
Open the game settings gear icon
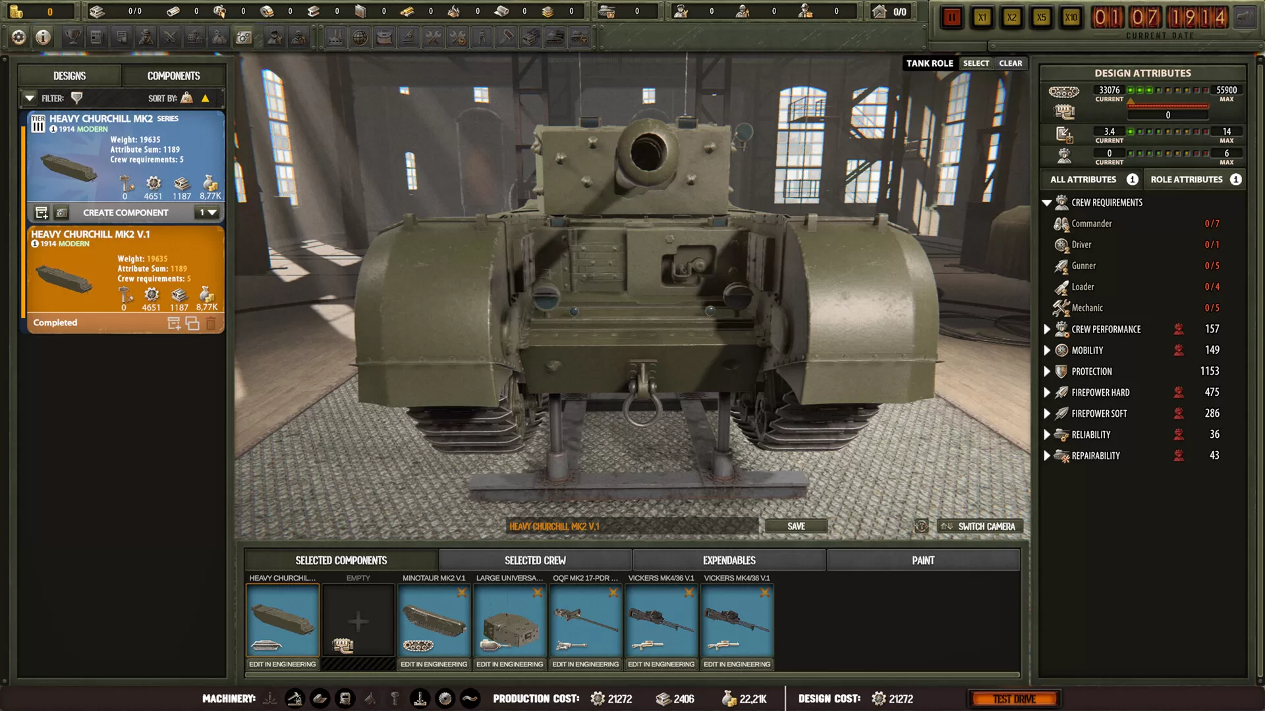pos(18,38)
